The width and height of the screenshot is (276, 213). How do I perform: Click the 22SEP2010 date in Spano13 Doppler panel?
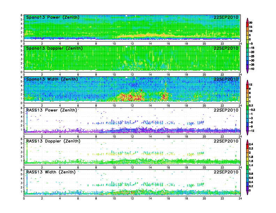[226, 48]
